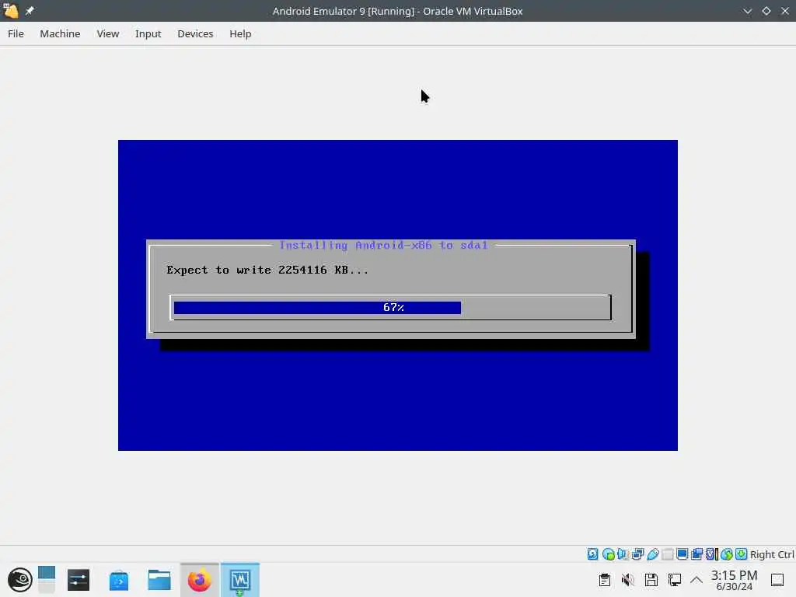
Task: Open the File menu
Action: 16,33
